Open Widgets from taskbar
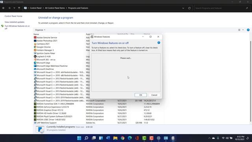Viewport: 252px width, 142px height. (101, 138)
